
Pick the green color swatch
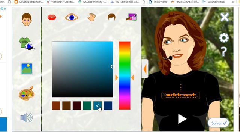[87, 105]
